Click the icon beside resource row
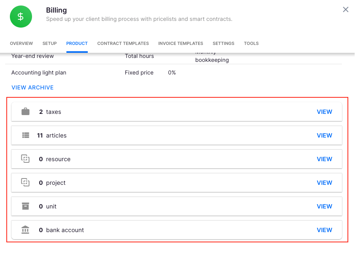This screenshot has width=355, height=253. 25,159
